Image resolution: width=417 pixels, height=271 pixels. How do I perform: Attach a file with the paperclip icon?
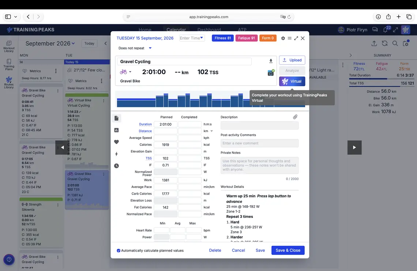(x=295, y=117)
